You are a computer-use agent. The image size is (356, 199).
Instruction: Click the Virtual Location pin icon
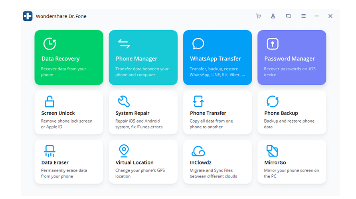[x=124, y=151]
